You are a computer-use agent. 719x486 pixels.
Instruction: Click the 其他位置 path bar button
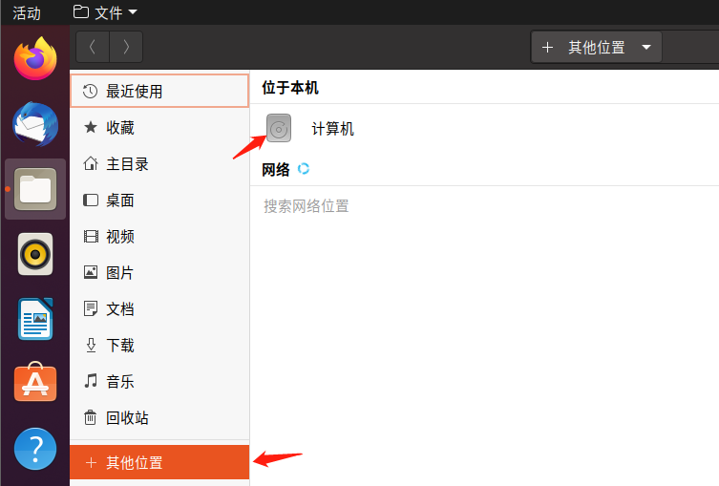tap(596, 47)
